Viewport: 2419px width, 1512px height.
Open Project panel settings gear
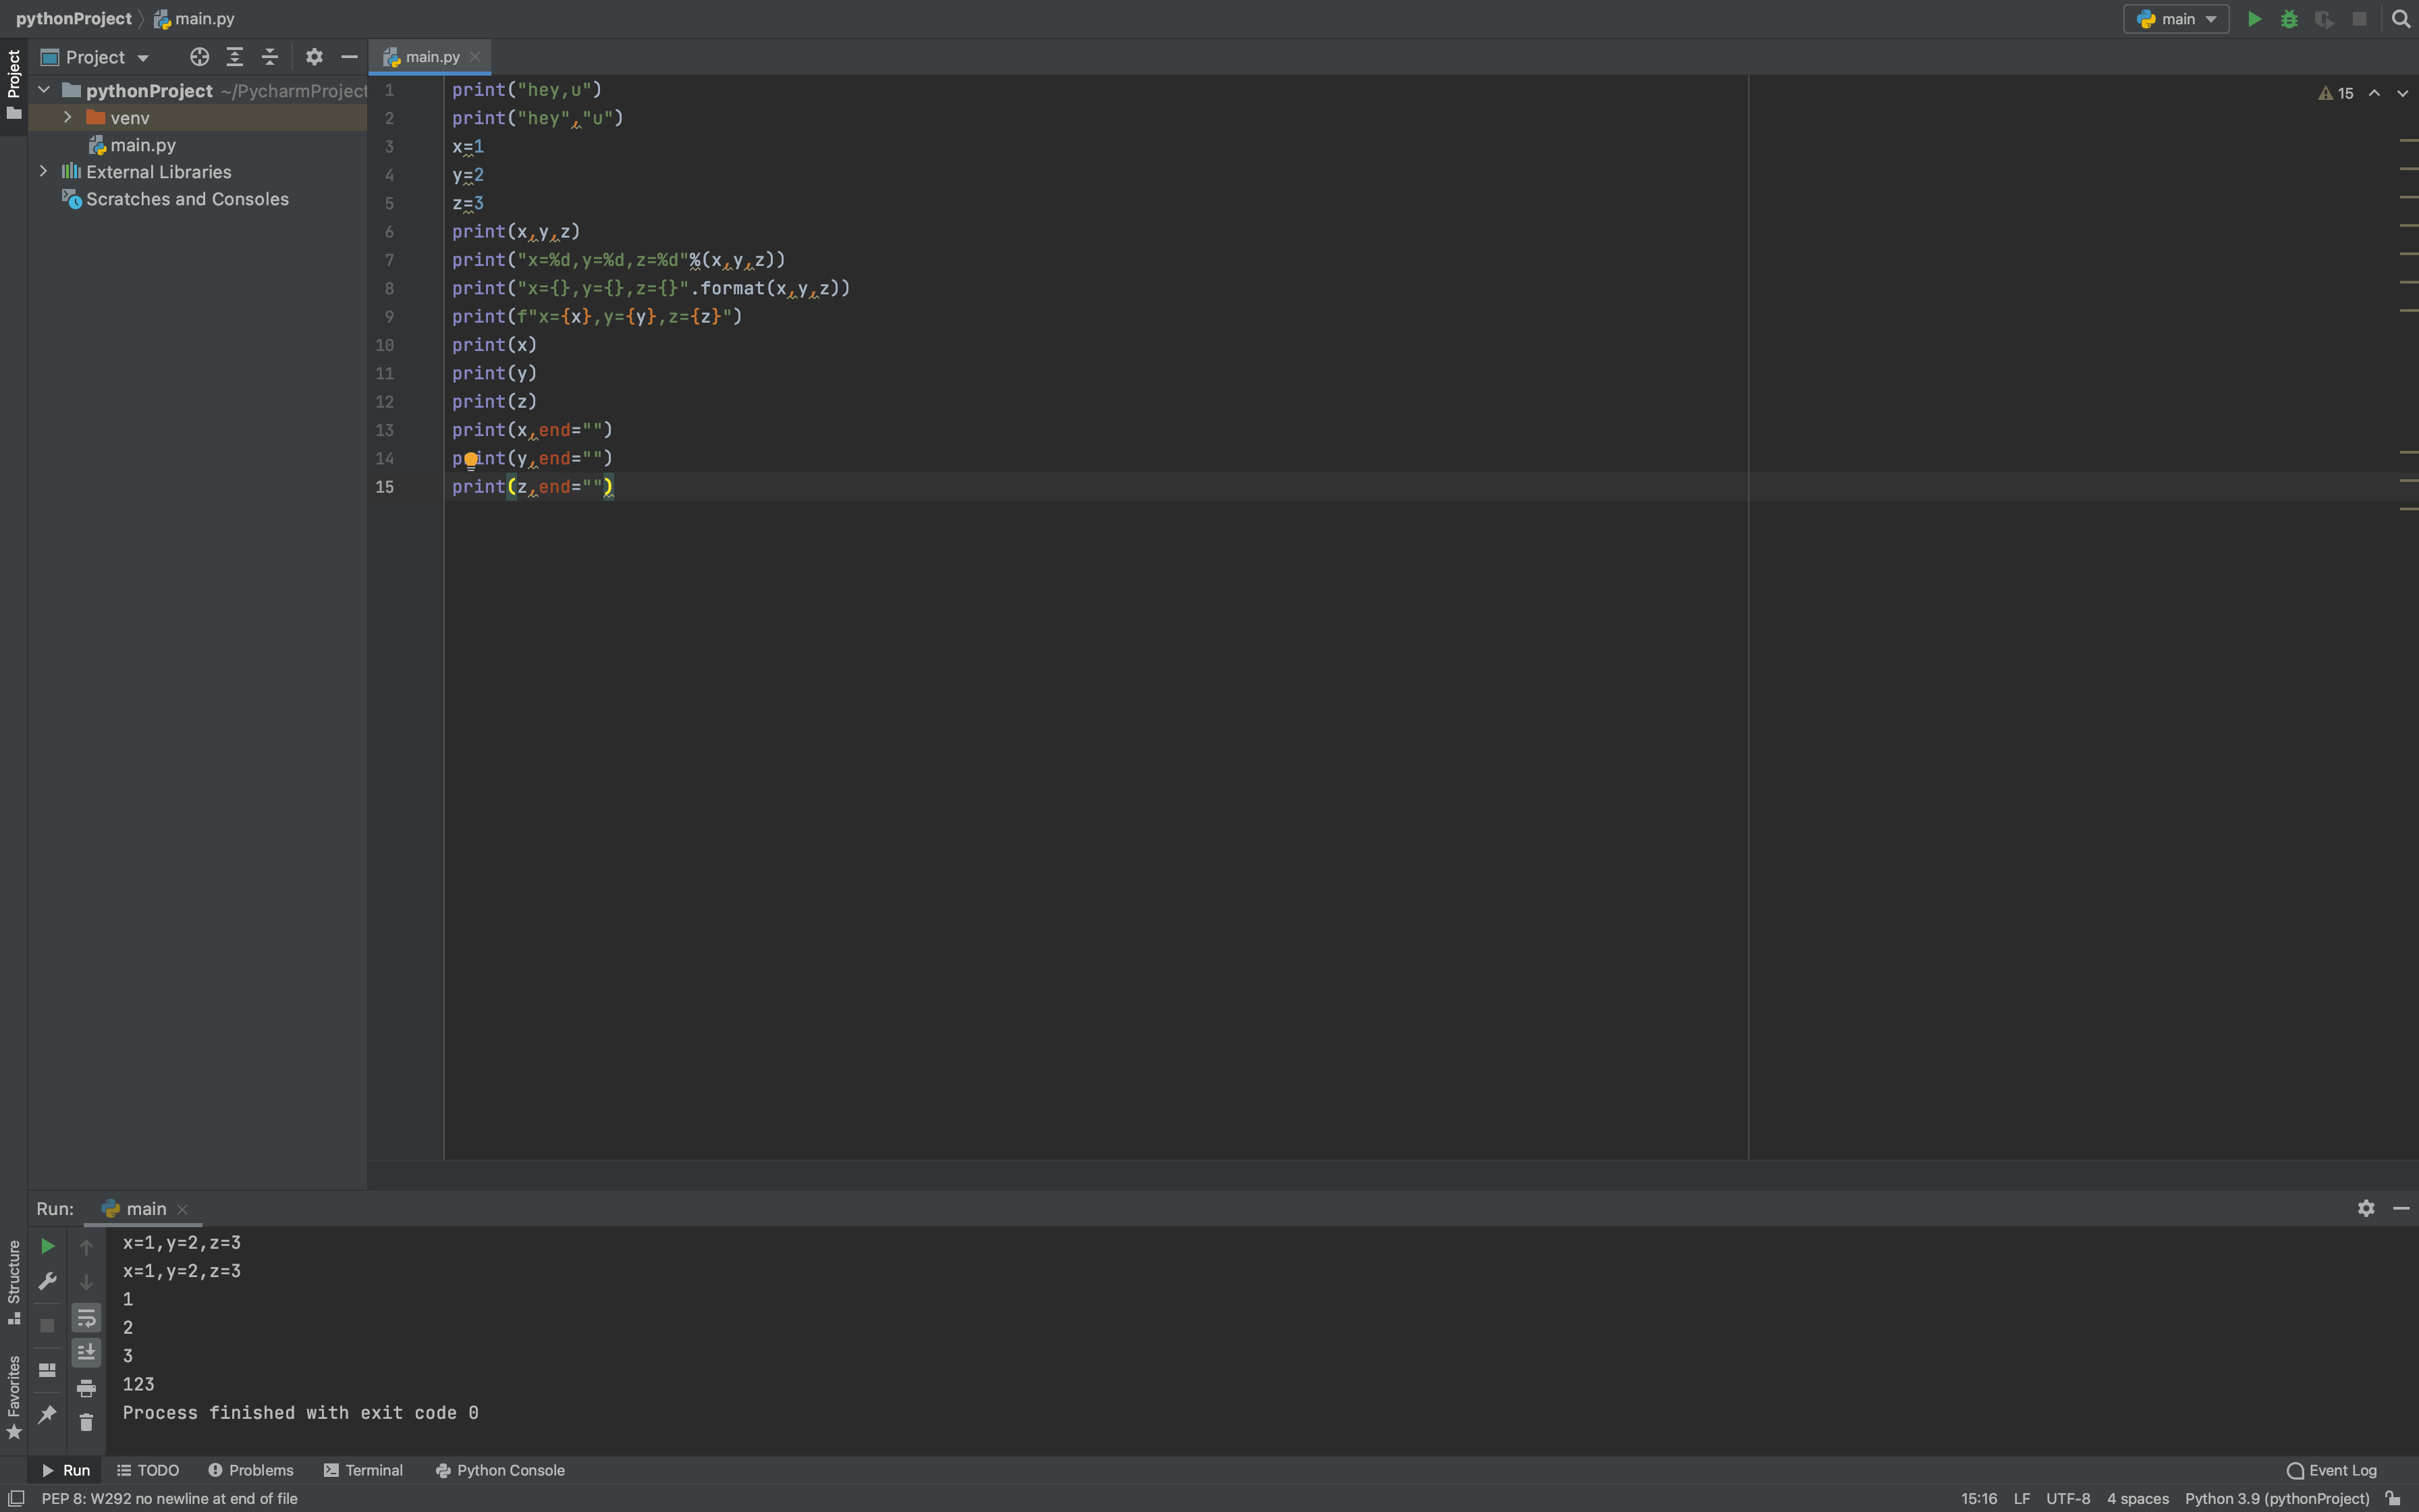pos(314,57)
